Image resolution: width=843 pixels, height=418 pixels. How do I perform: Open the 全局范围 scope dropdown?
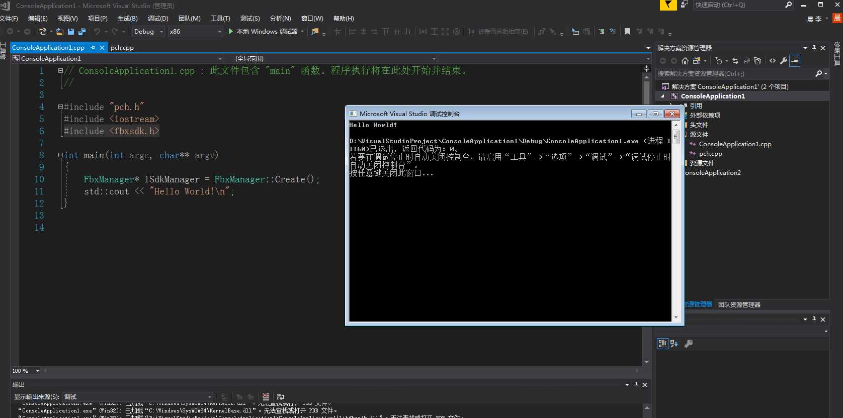[x=330, y=59]
